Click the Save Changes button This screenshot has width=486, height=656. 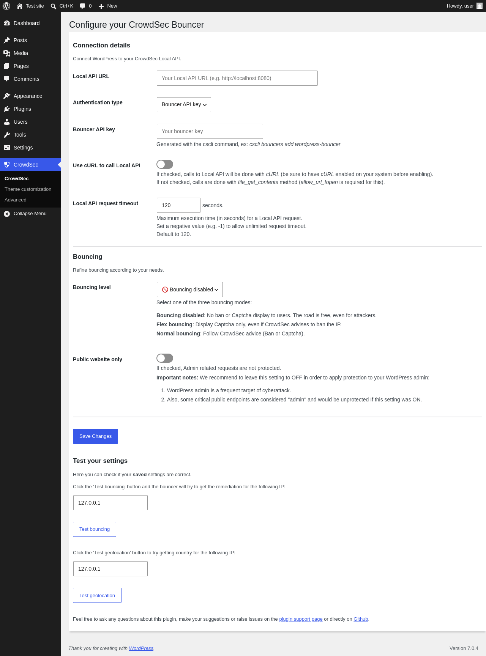pos(95,436)
